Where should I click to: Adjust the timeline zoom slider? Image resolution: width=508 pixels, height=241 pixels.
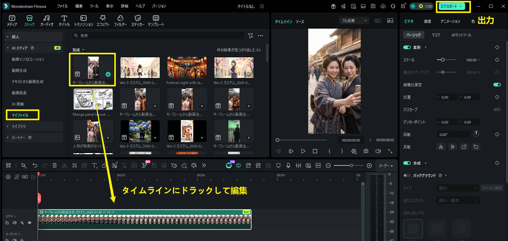coord(349,165)
